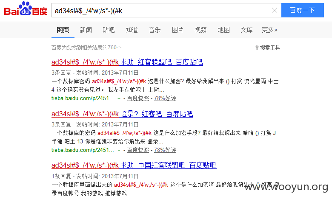Expand green arrow beside first result URL
Viewport: 332px width, 199px height.
[x=119, y=99]
